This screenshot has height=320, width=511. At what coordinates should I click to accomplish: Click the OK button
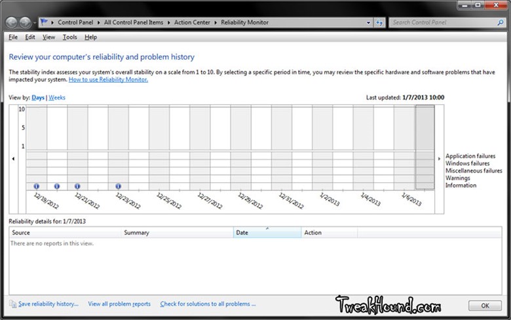pyautogui.click(x=485, y=306)
